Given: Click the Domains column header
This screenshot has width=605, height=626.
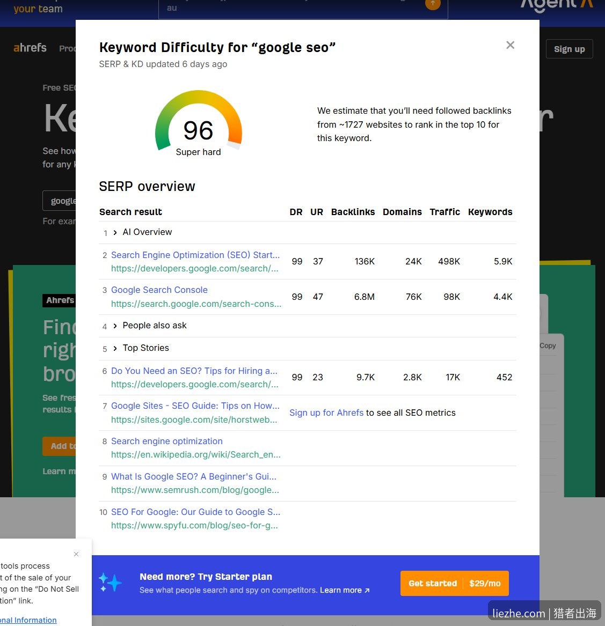Looking at the screenshot, I should pos(402,212).
